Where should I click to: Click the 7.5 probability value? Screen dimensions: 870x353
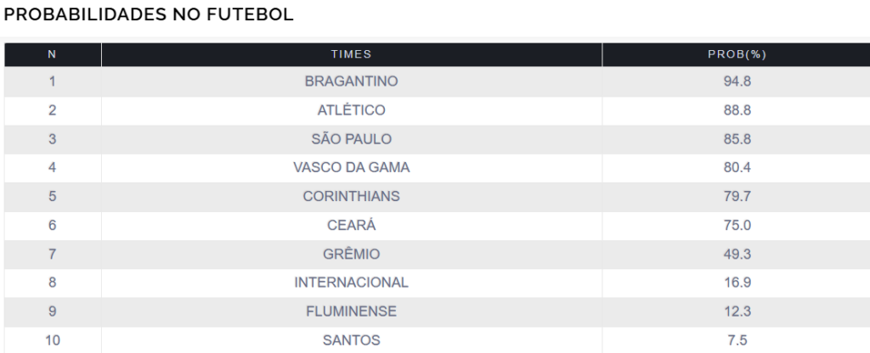click(737, 340)
